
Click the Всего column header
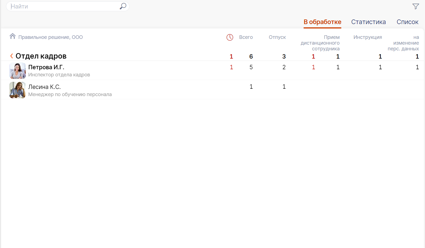(246, 37)
